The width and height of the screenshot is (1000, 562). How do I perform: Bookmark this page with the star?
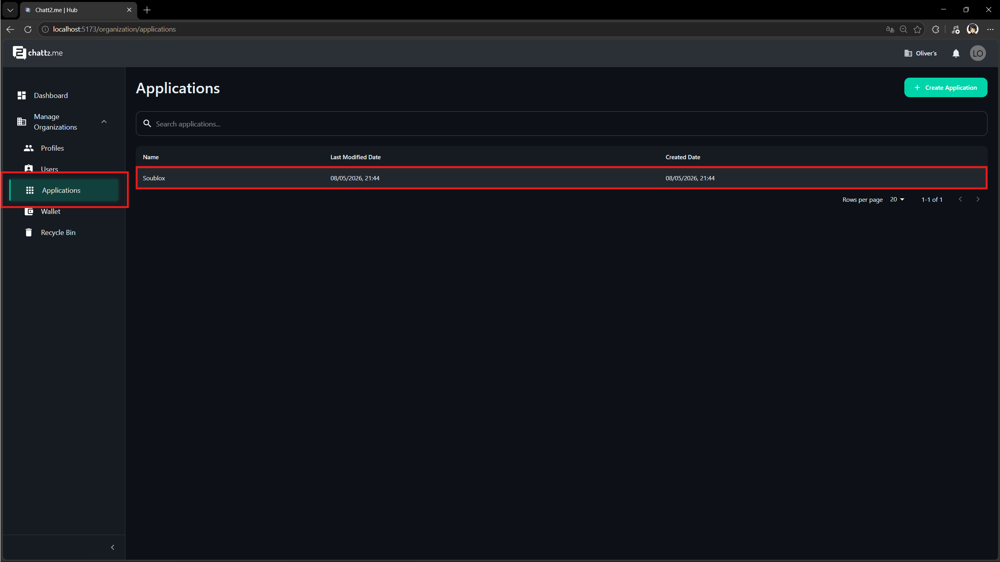point(917,29)
